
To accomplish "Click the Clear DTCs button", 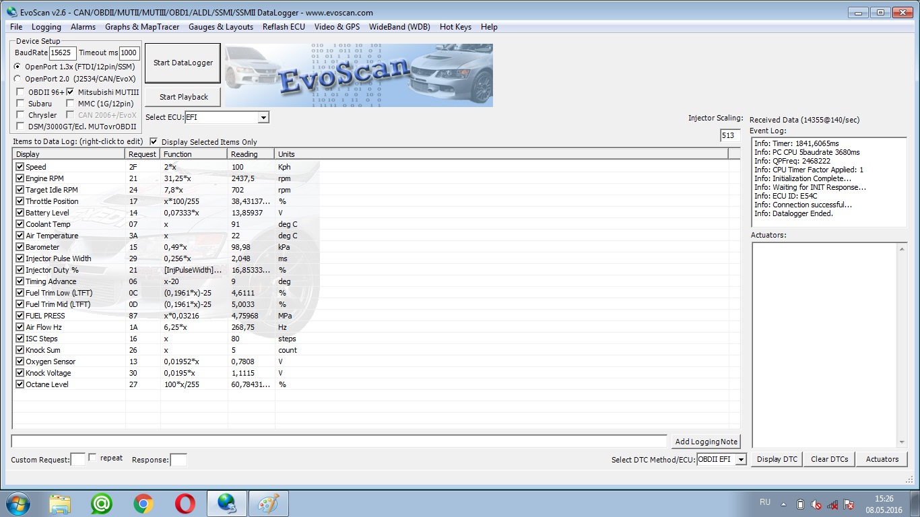I will tap(829, 459).
